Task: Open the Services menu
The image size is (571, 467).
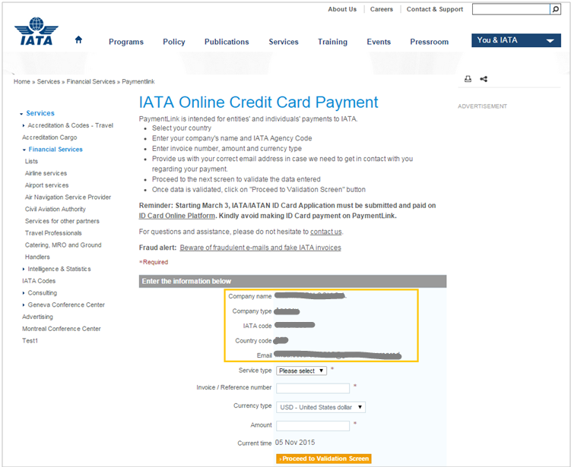Action: tap(284, 42)
